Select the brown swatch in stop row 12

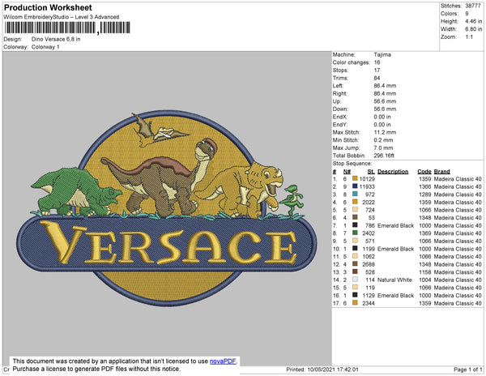355,264
